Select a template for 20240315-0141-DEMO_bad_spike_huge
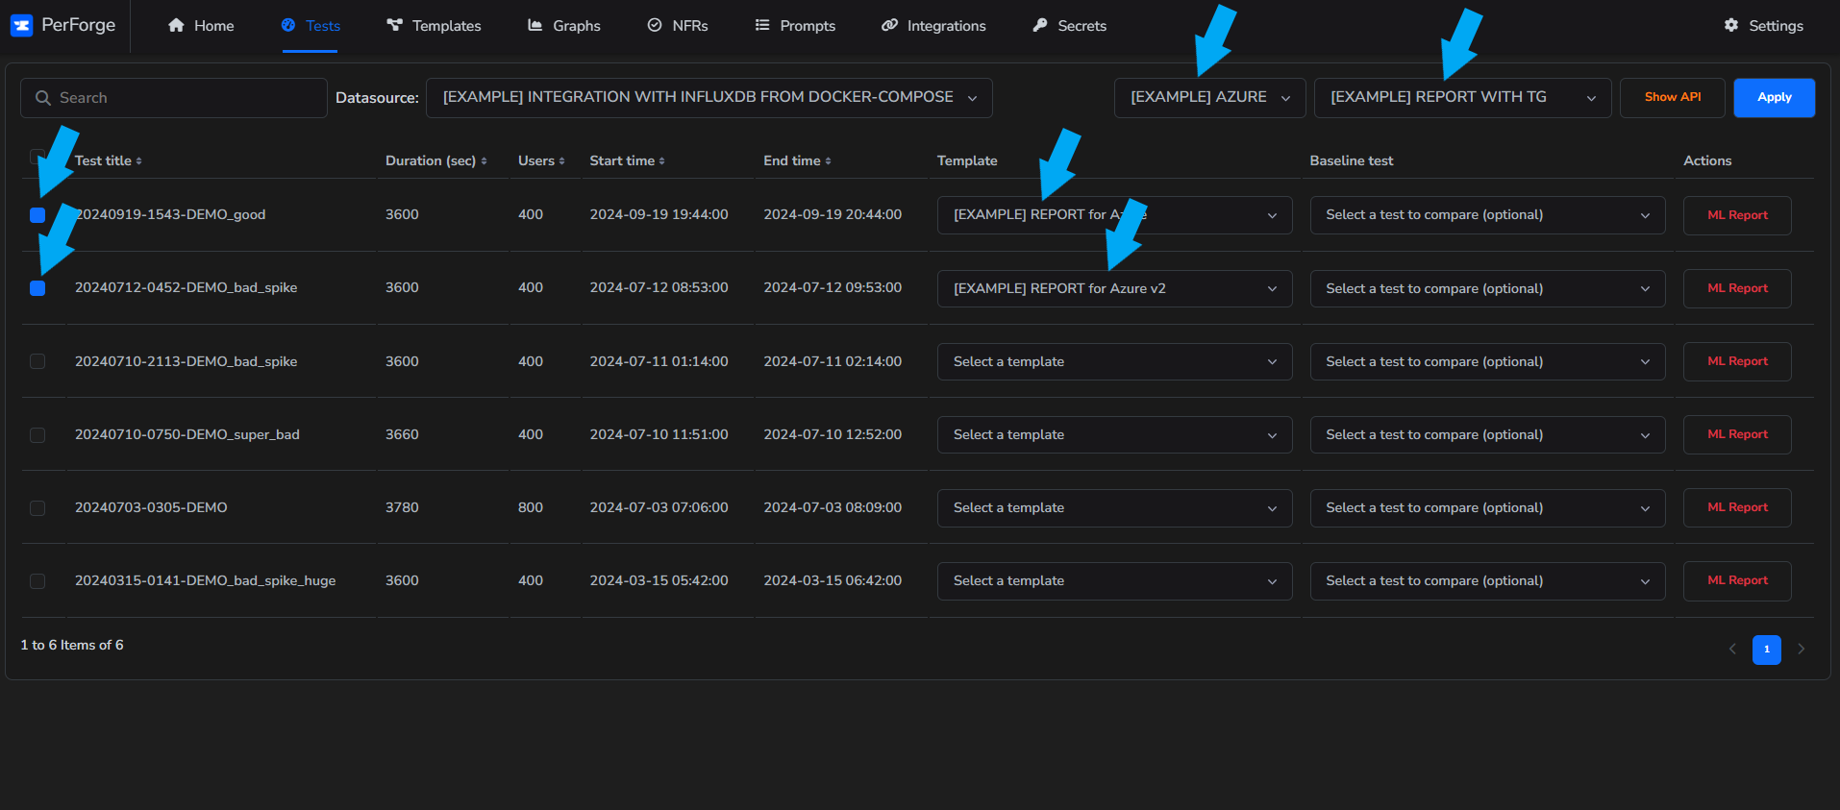This screenshot has width=1840, height=810. point(1114,581)
